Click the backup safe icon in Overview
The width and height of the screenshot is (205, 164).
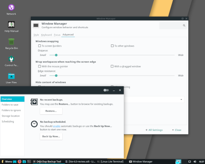pyautogui.click(x=34, y=102)
